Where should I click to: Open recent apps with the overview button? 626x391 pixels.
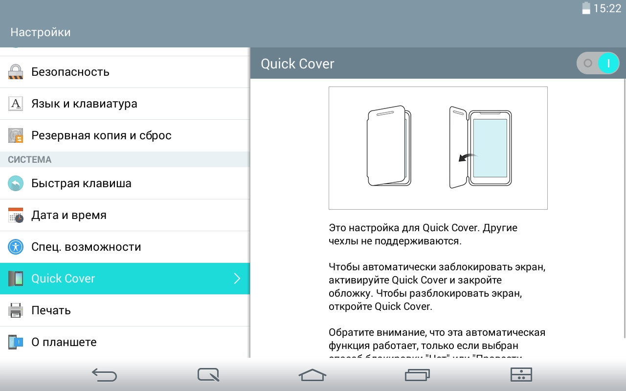[417, 375]
